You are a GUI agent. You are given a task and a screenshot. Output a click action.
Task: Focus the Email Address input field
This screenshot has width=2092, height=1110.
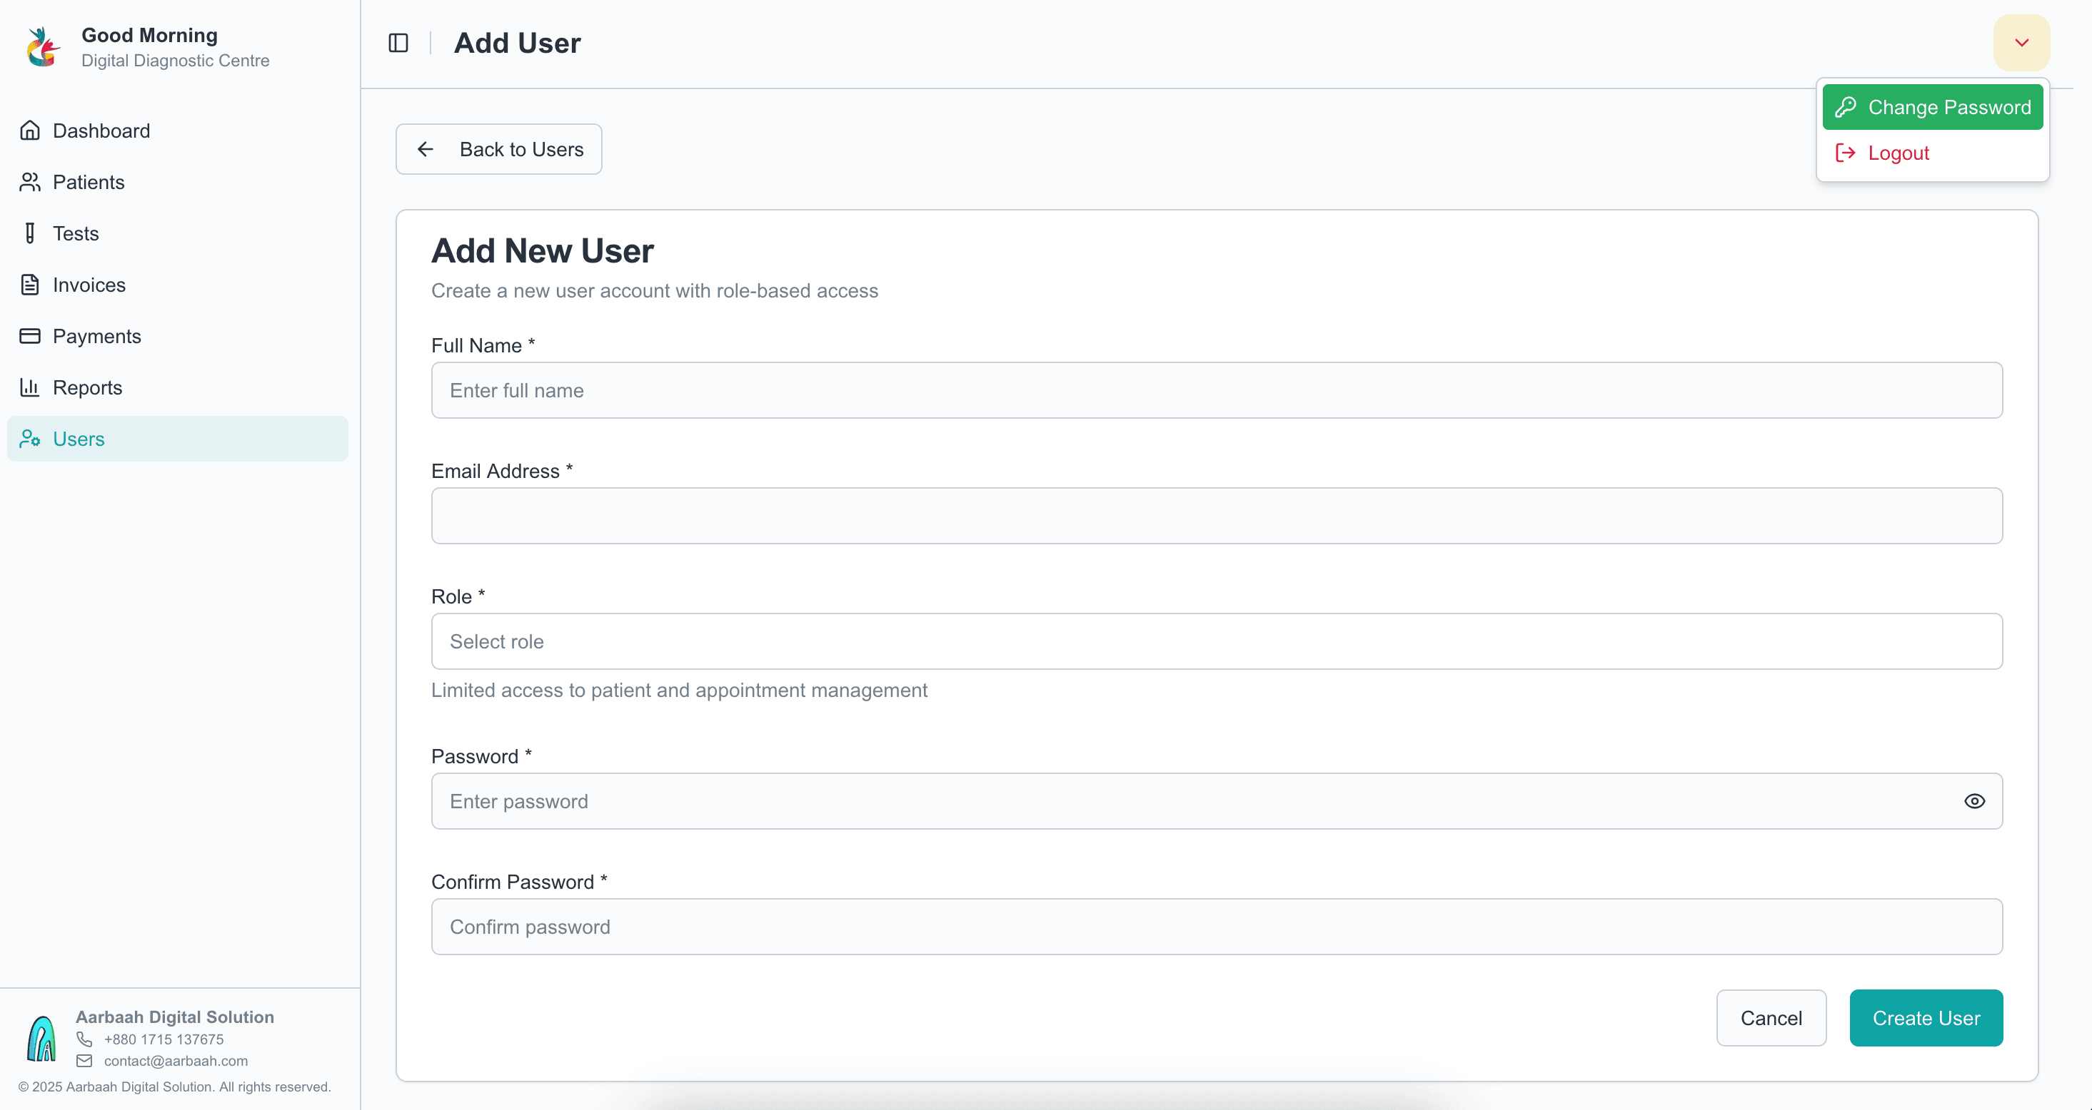pyautogui.click(x=1217, y=516)
